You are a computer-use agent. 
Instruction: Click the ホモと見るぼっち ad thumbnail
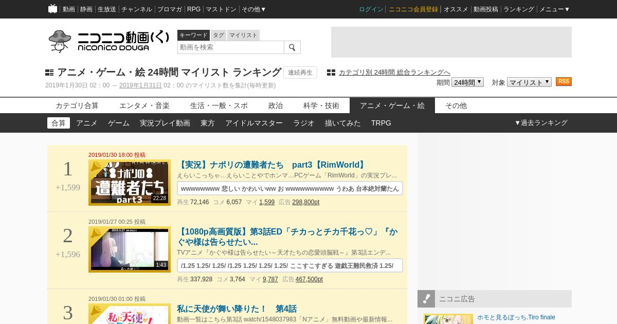(x=448, y=319)
